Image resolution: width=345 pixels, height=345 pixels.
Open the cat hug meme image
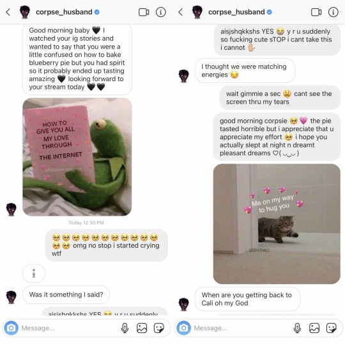(277, 224)
